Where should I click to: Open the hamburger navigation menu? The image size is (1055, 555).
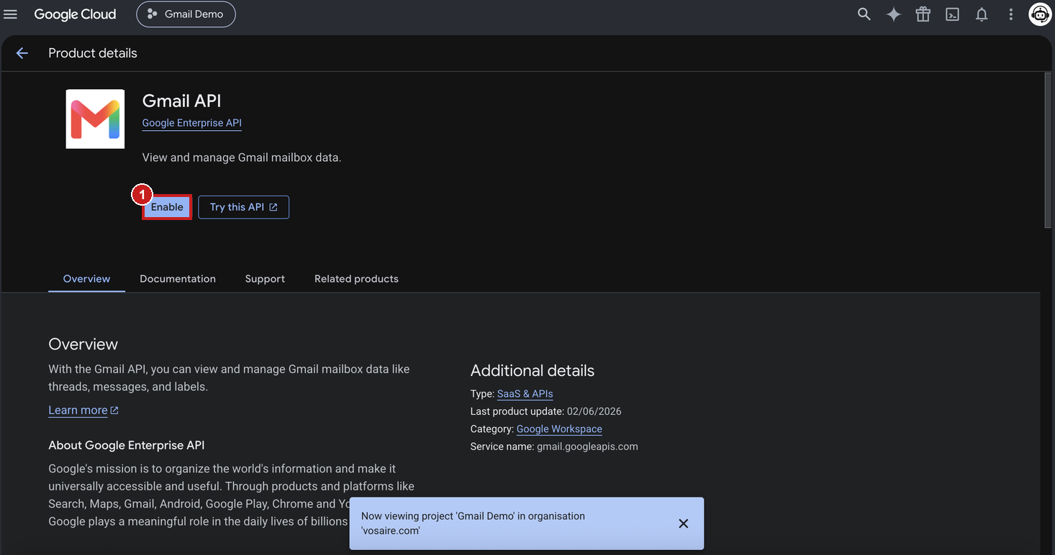click(x=11, y=14)
